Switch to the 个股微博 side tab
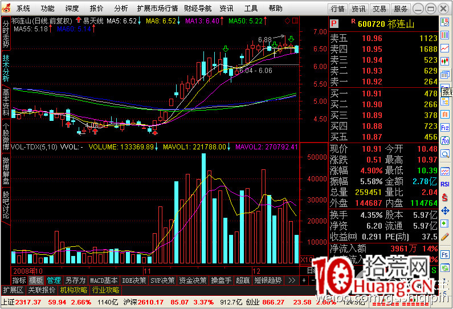 [x=6, y=136]
